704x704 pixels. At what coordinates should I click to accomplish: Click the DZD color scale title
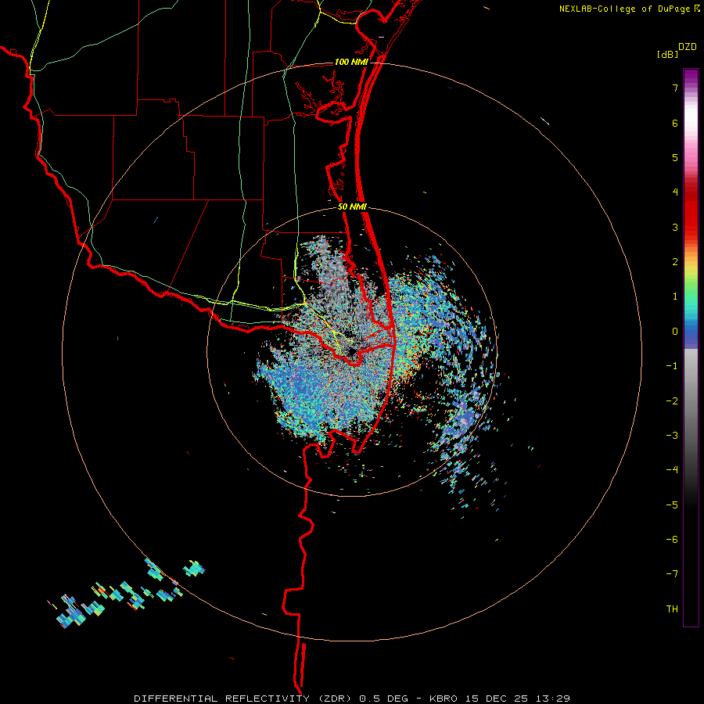688,47
